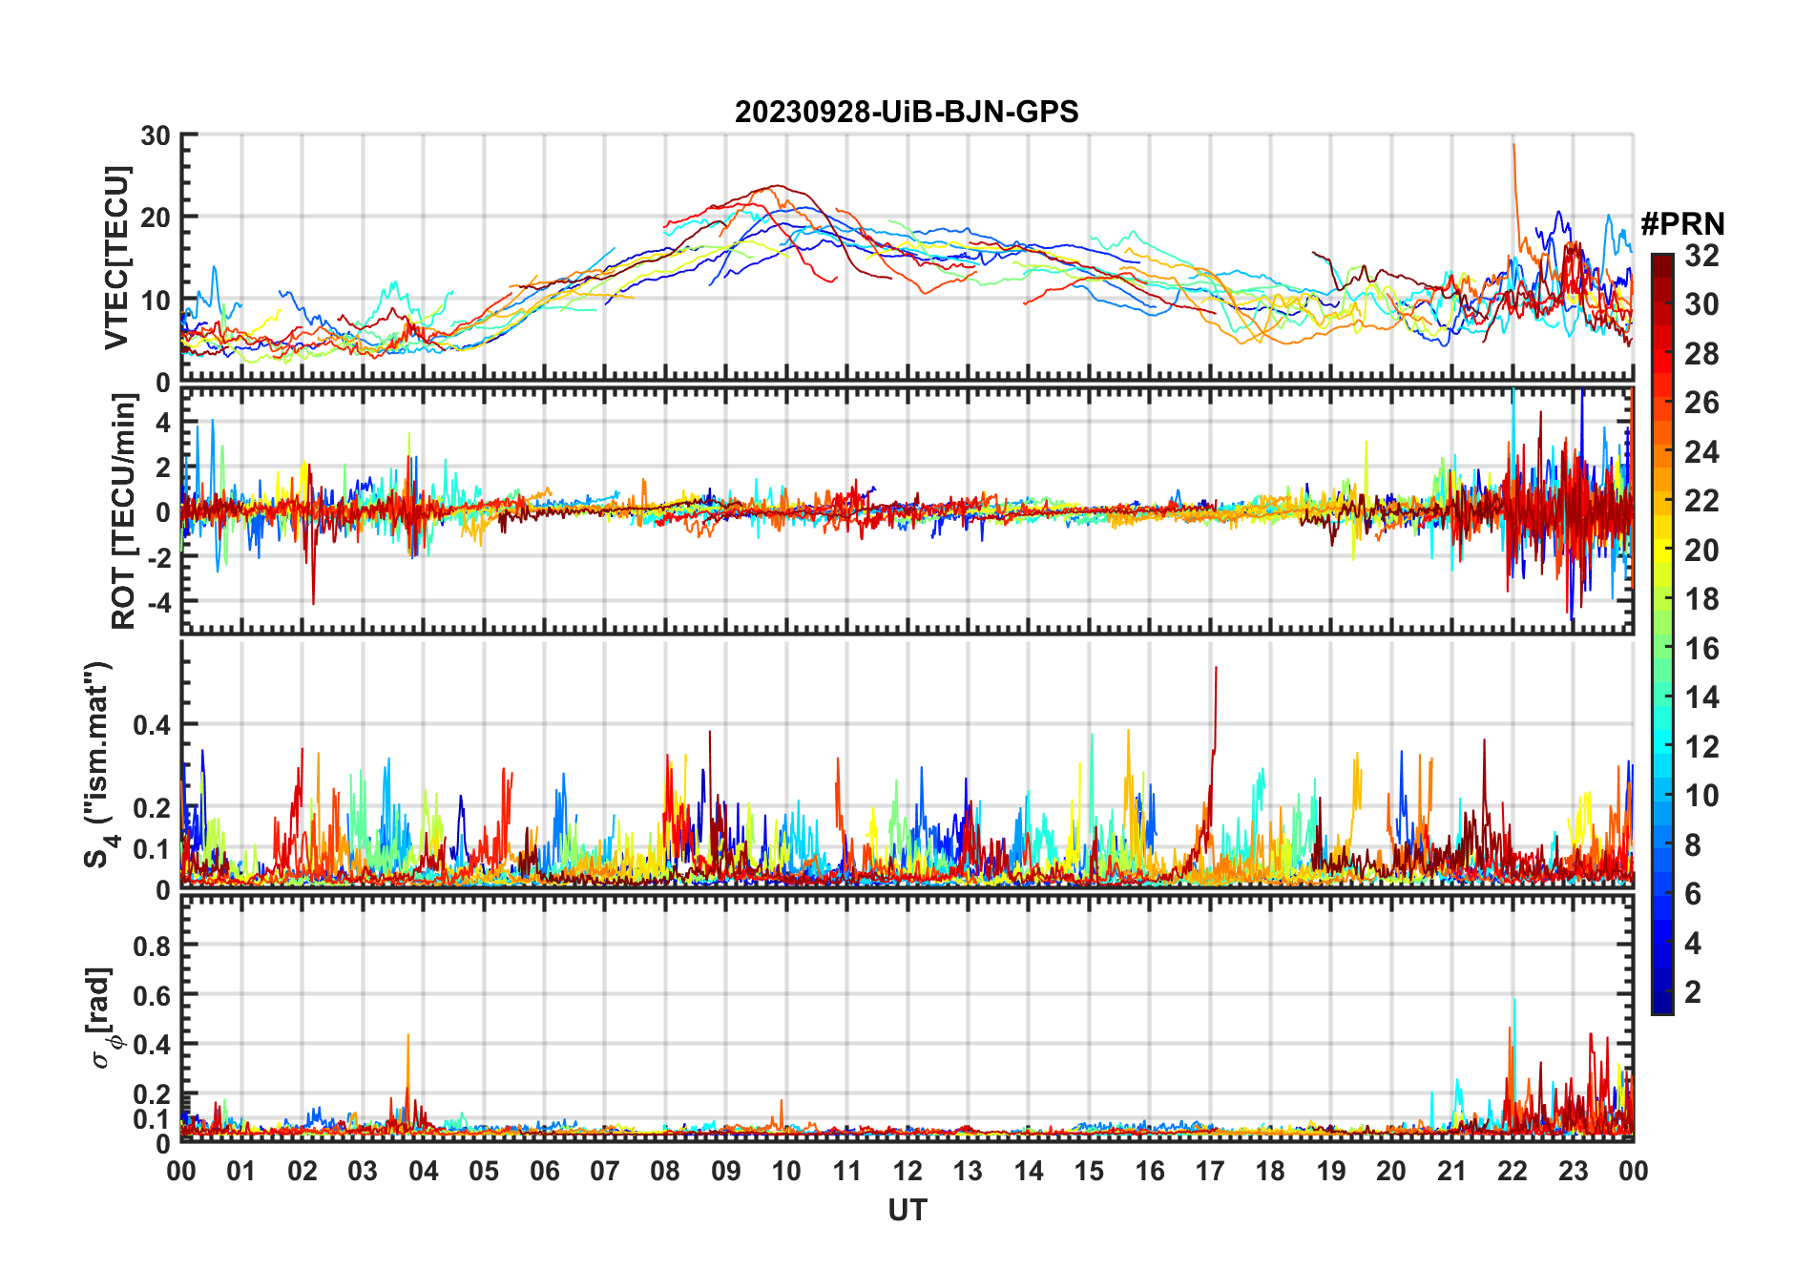Select the ROT [TECU/min] y-axis label
Screen dimensions: 1815x1269
[x=123, y=511]
